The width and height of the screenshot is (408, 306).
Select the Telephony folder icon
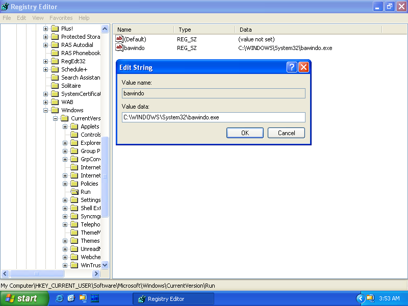click(74, 224)
